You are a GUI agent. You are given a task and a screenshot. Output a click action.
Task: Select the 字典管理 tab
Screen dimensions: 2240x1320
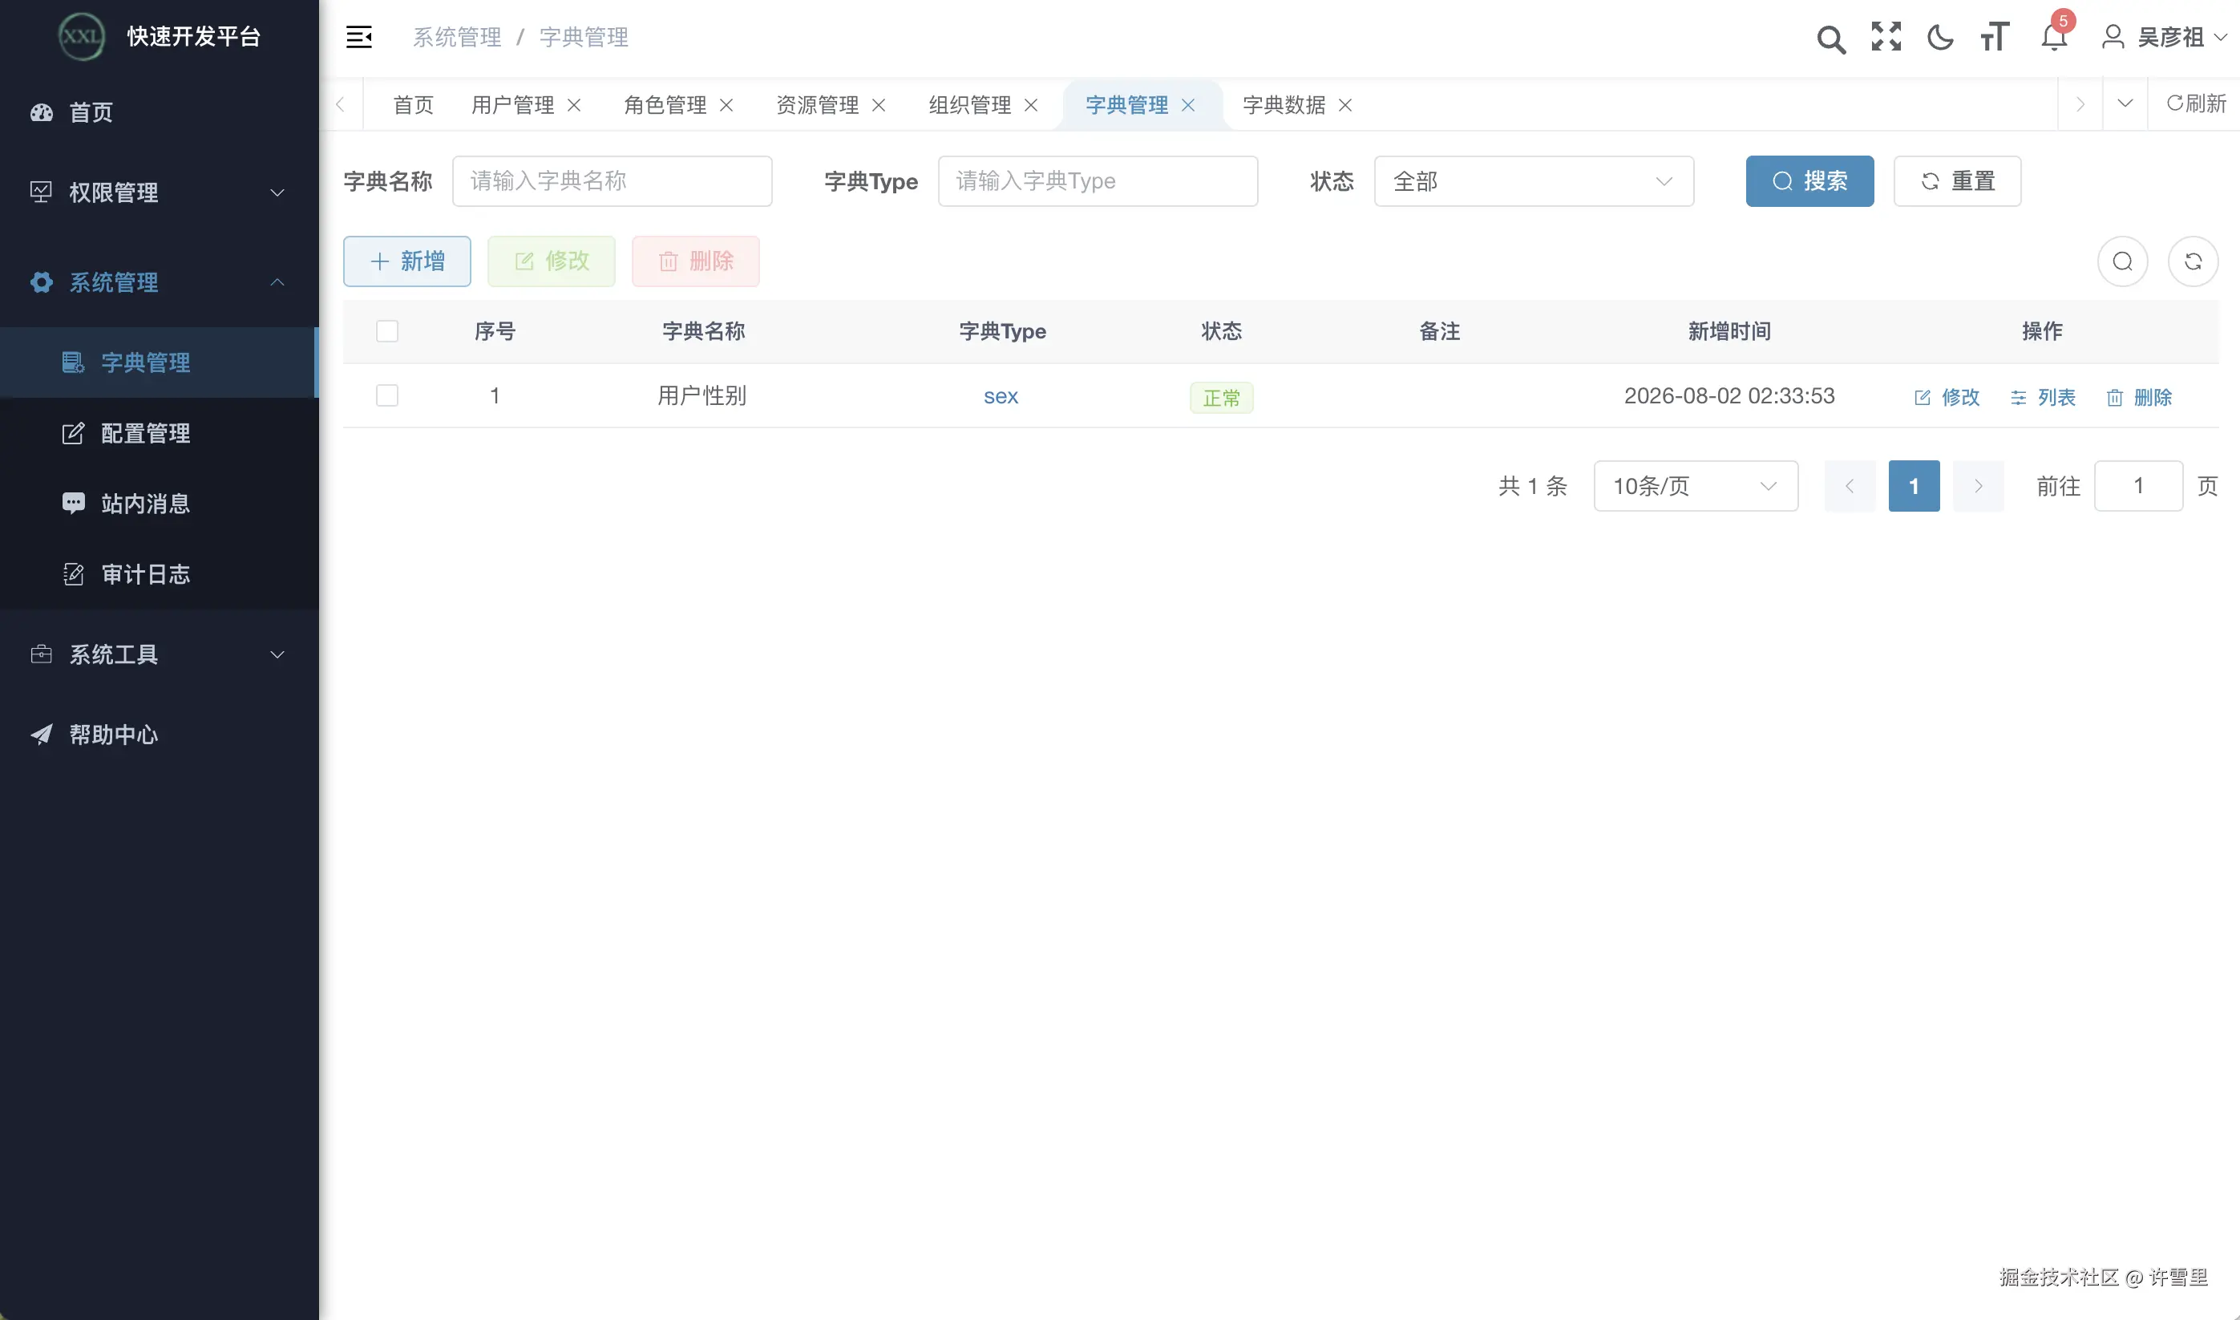1126,105
